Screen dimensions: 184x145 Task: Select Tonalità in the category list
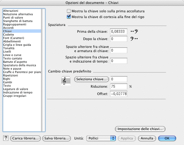(9, 48)
